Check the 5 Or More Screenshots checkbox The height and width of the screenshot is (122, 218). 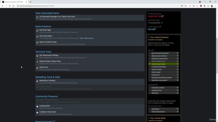pos(150,67)
